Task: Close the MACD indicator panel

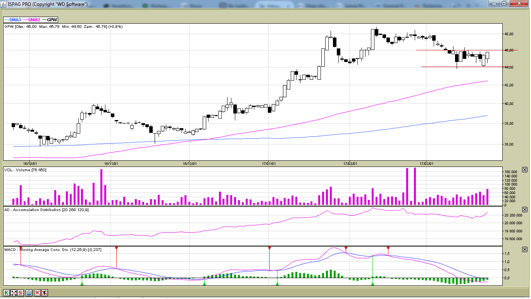Action: click(x=525, y=249)
